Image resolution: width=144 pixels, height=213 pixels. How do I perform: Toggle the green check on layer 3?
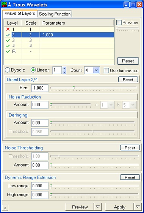8,40
